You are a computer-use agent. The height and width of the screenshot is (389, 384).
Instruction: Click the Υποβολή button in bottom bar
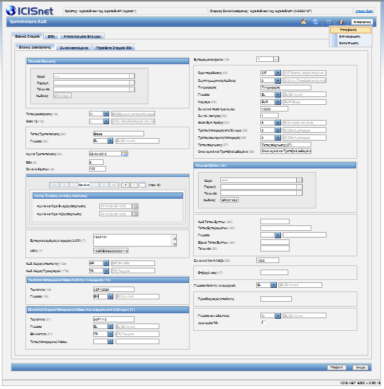click(337, 367)
